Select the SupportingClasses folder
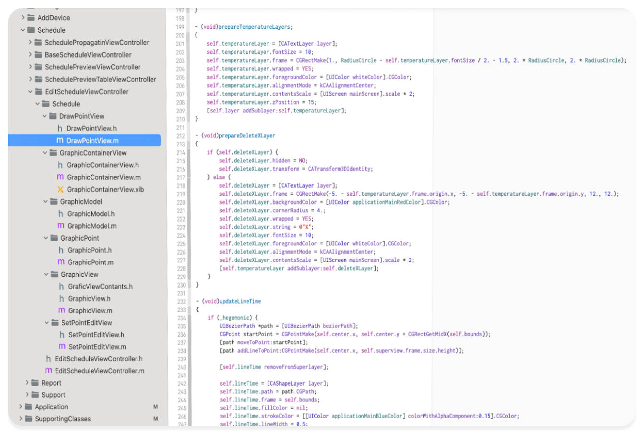The width and height of the screenshot is (644, 434). (62, 419)
